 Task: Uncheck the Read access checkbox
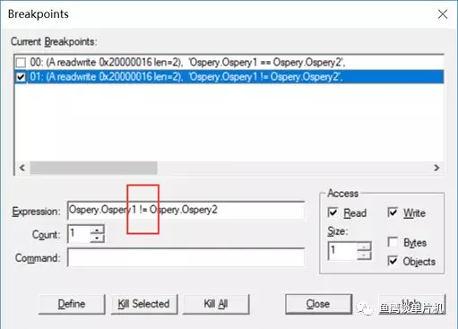click(333, 212)
